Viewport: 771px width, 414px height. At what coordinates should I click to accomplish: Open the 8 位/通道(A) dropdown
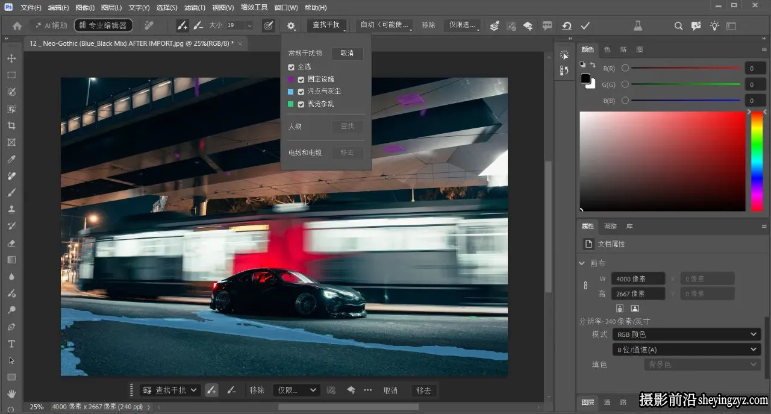(x=686, y=350)
